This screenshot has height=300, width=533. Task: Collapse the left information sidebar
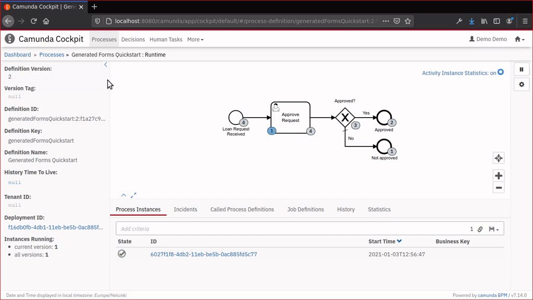pos(106,65)
